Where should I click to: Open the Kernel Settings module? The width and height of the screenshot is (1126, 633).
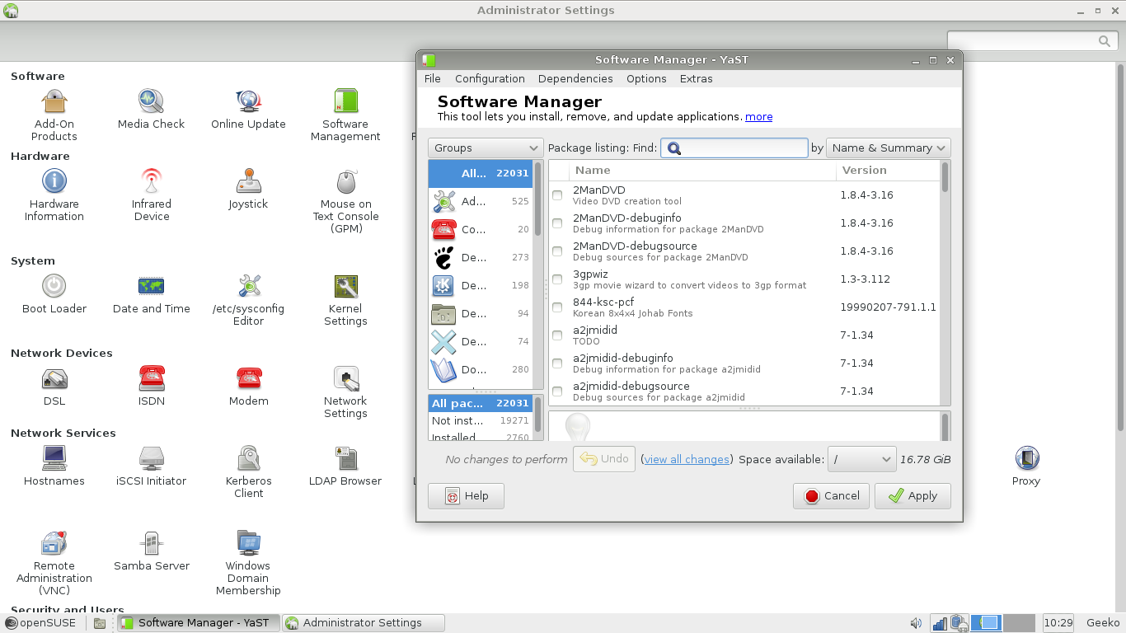[x=345, y=297]
